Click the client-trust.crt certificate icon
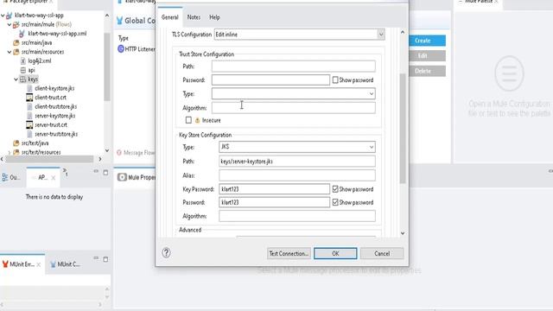The width and height of the screenshot is (553, 311). pyautogui.click(x=29, y=98)
